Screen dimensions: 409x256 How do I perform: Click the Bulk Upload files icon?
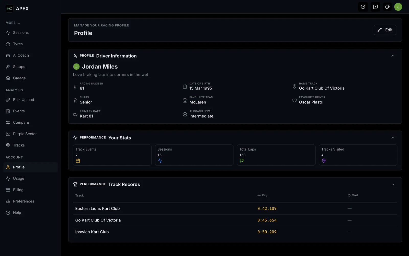click(x=8, y=100)
